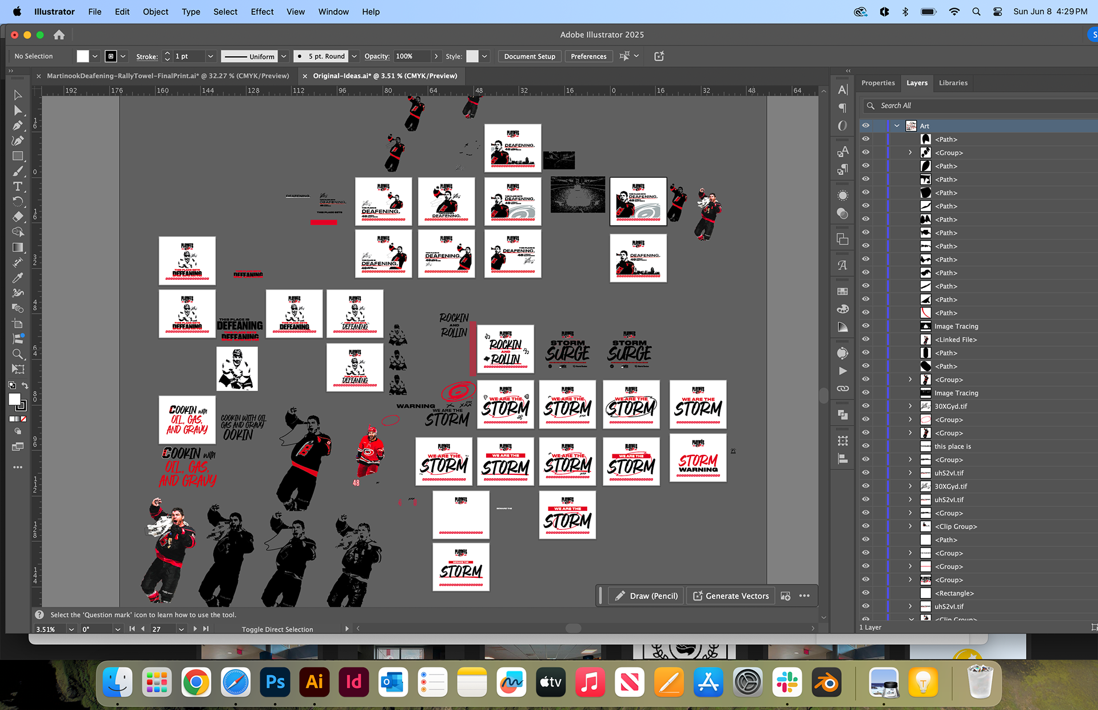Hide the Art layer with eye icon
Image resolution: width=1098 pixels, height=710 pixels.
pos(866,126)
